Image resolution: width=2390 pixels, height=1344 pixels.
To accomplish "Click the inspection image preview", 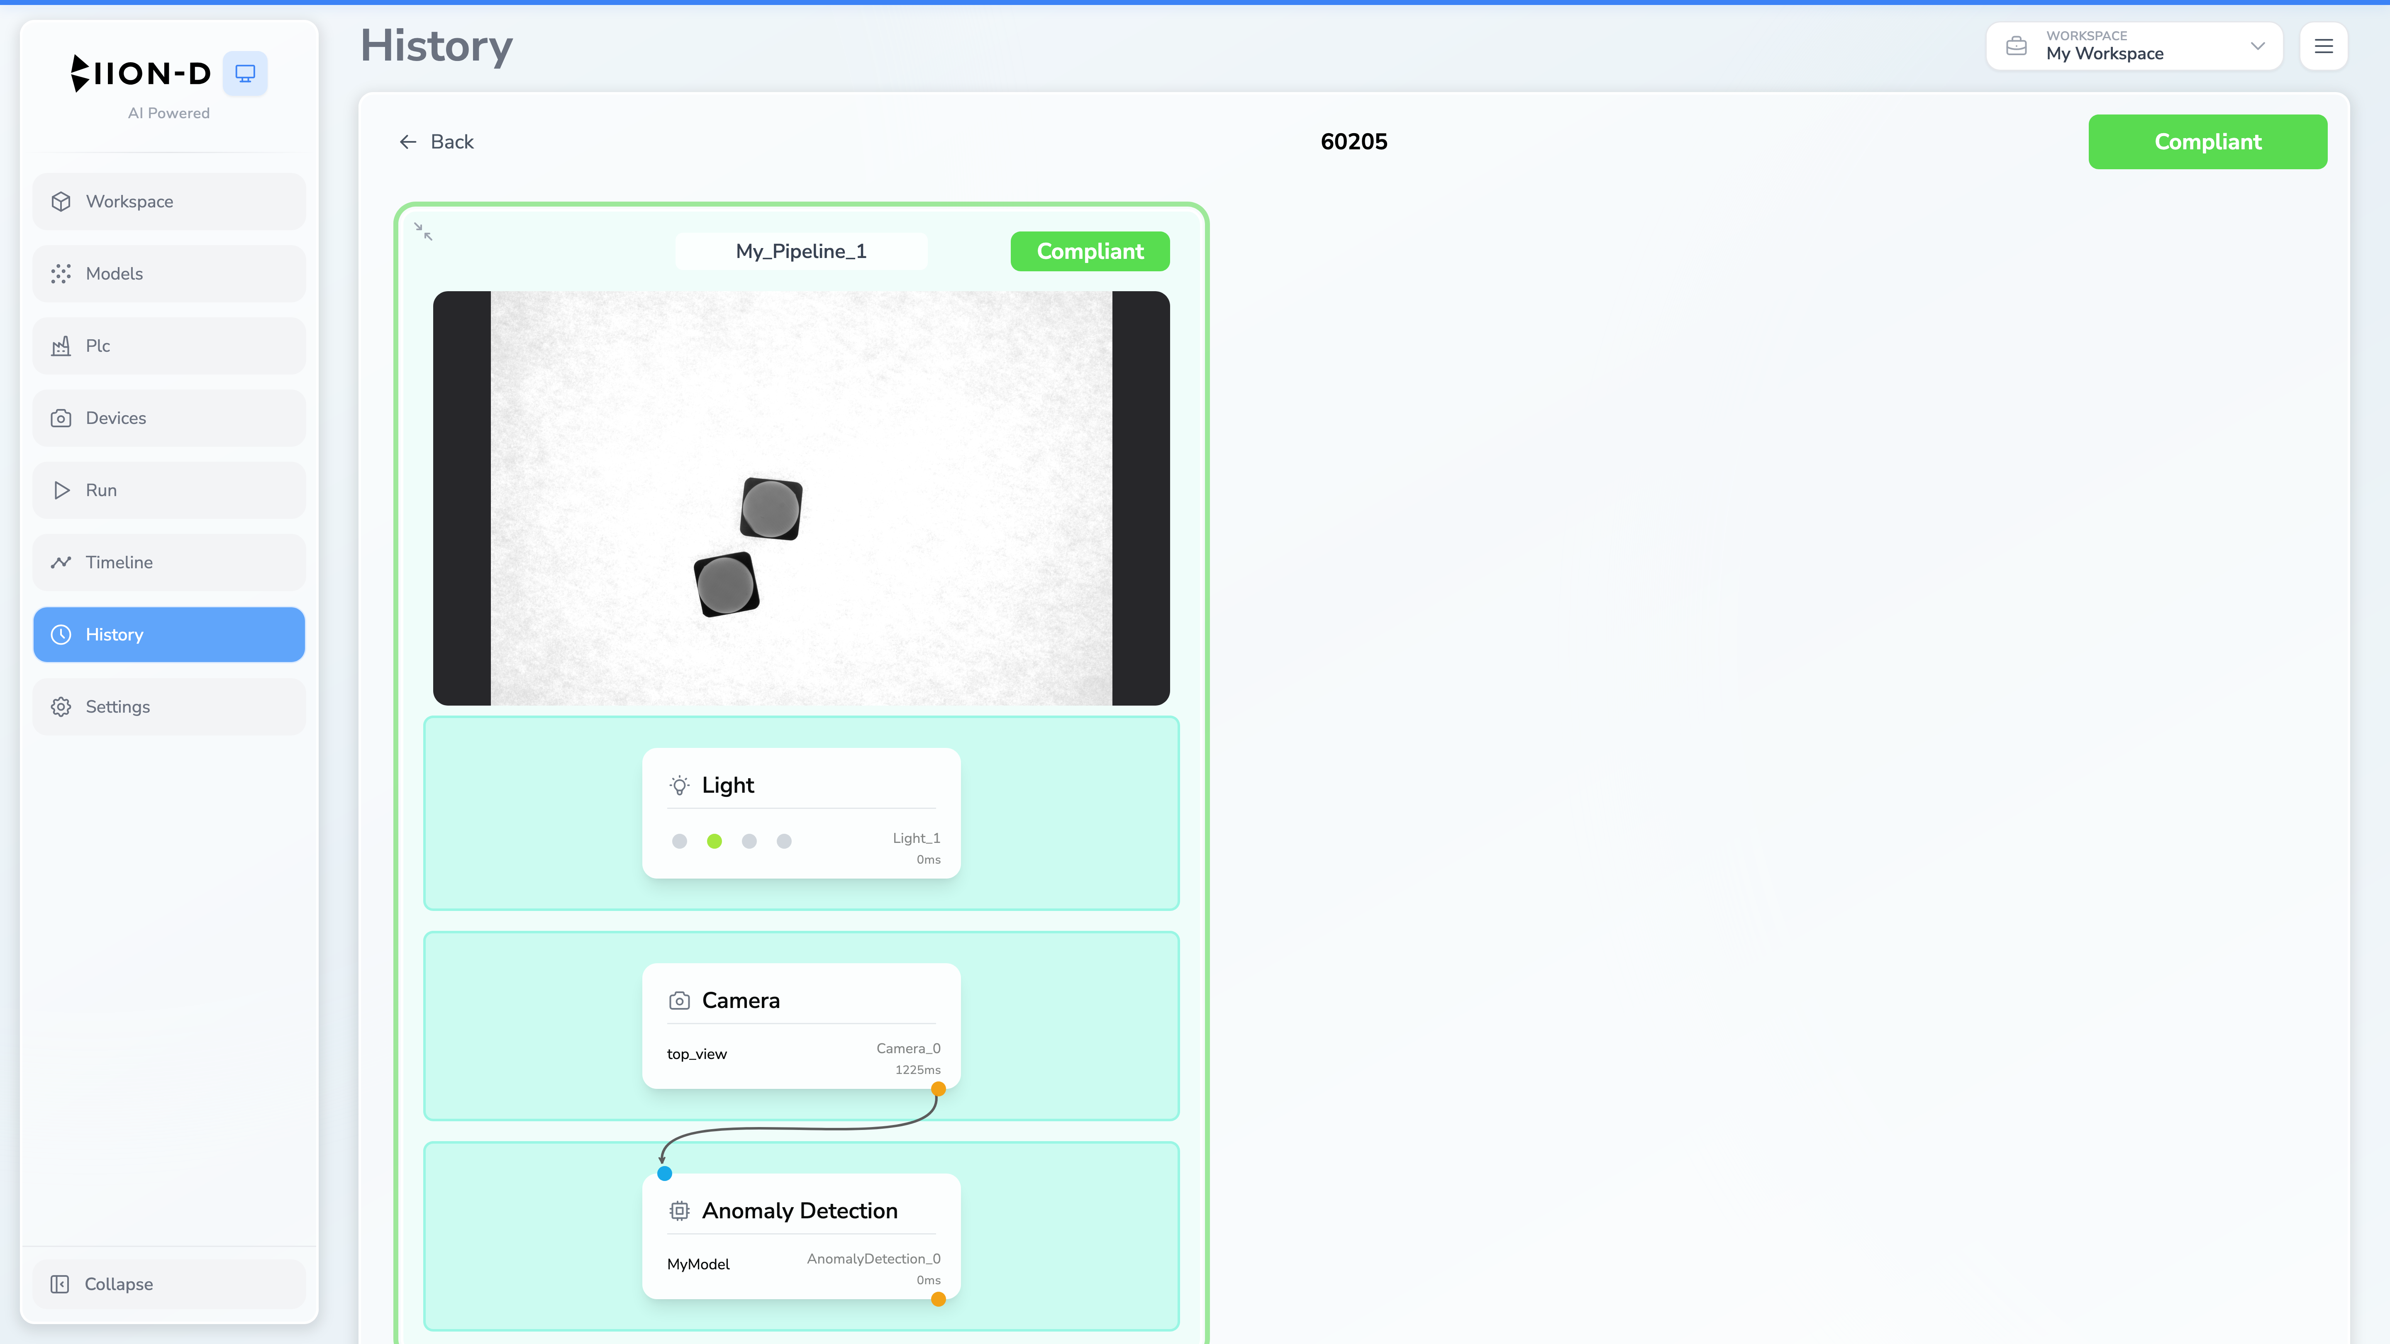I will click(x=801, y=498).
